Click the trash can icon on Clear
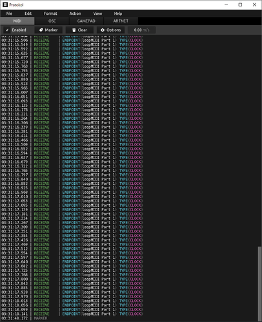262x322 pixels. (74, 30)
